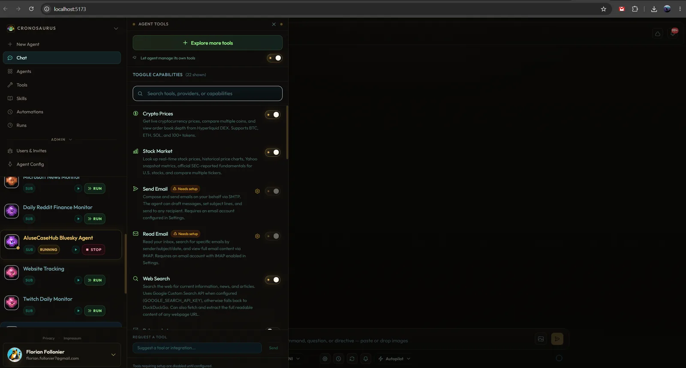686x368 pixels.
Task: Open the browser extensions puzzle icon
Action: 635,9
